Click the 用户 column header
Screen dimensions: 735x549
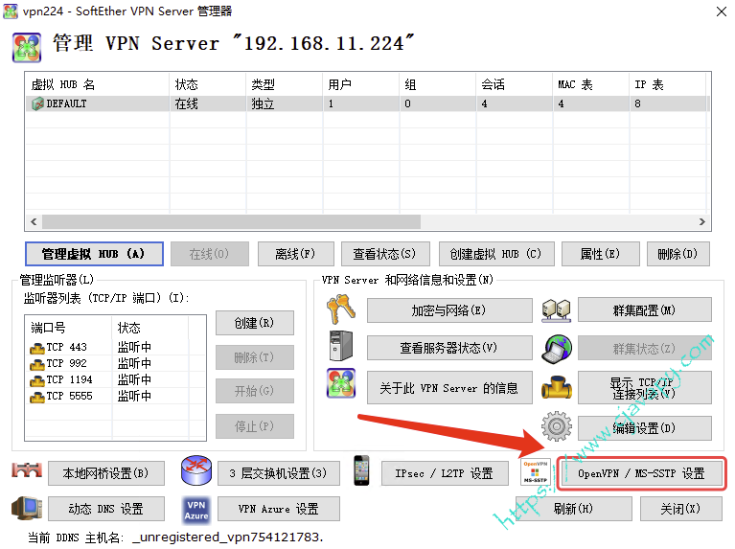(x=361, y=84)
